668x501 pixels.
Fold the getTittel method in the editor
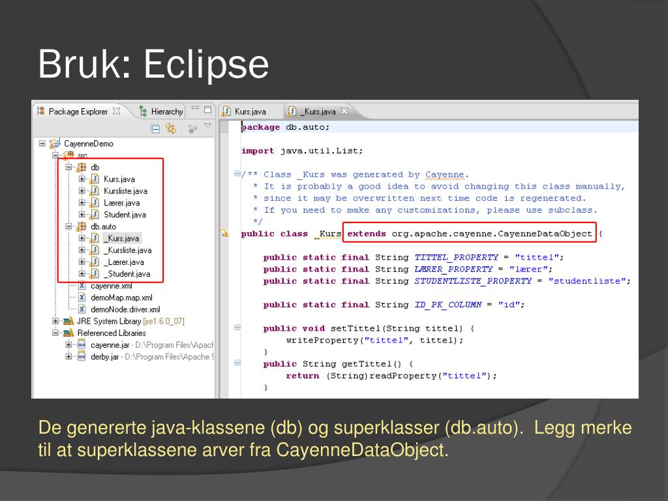click(237, 363)
